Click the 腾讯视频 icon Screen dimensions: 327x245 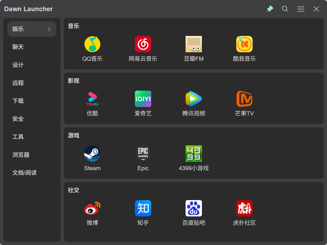[194, 99]
